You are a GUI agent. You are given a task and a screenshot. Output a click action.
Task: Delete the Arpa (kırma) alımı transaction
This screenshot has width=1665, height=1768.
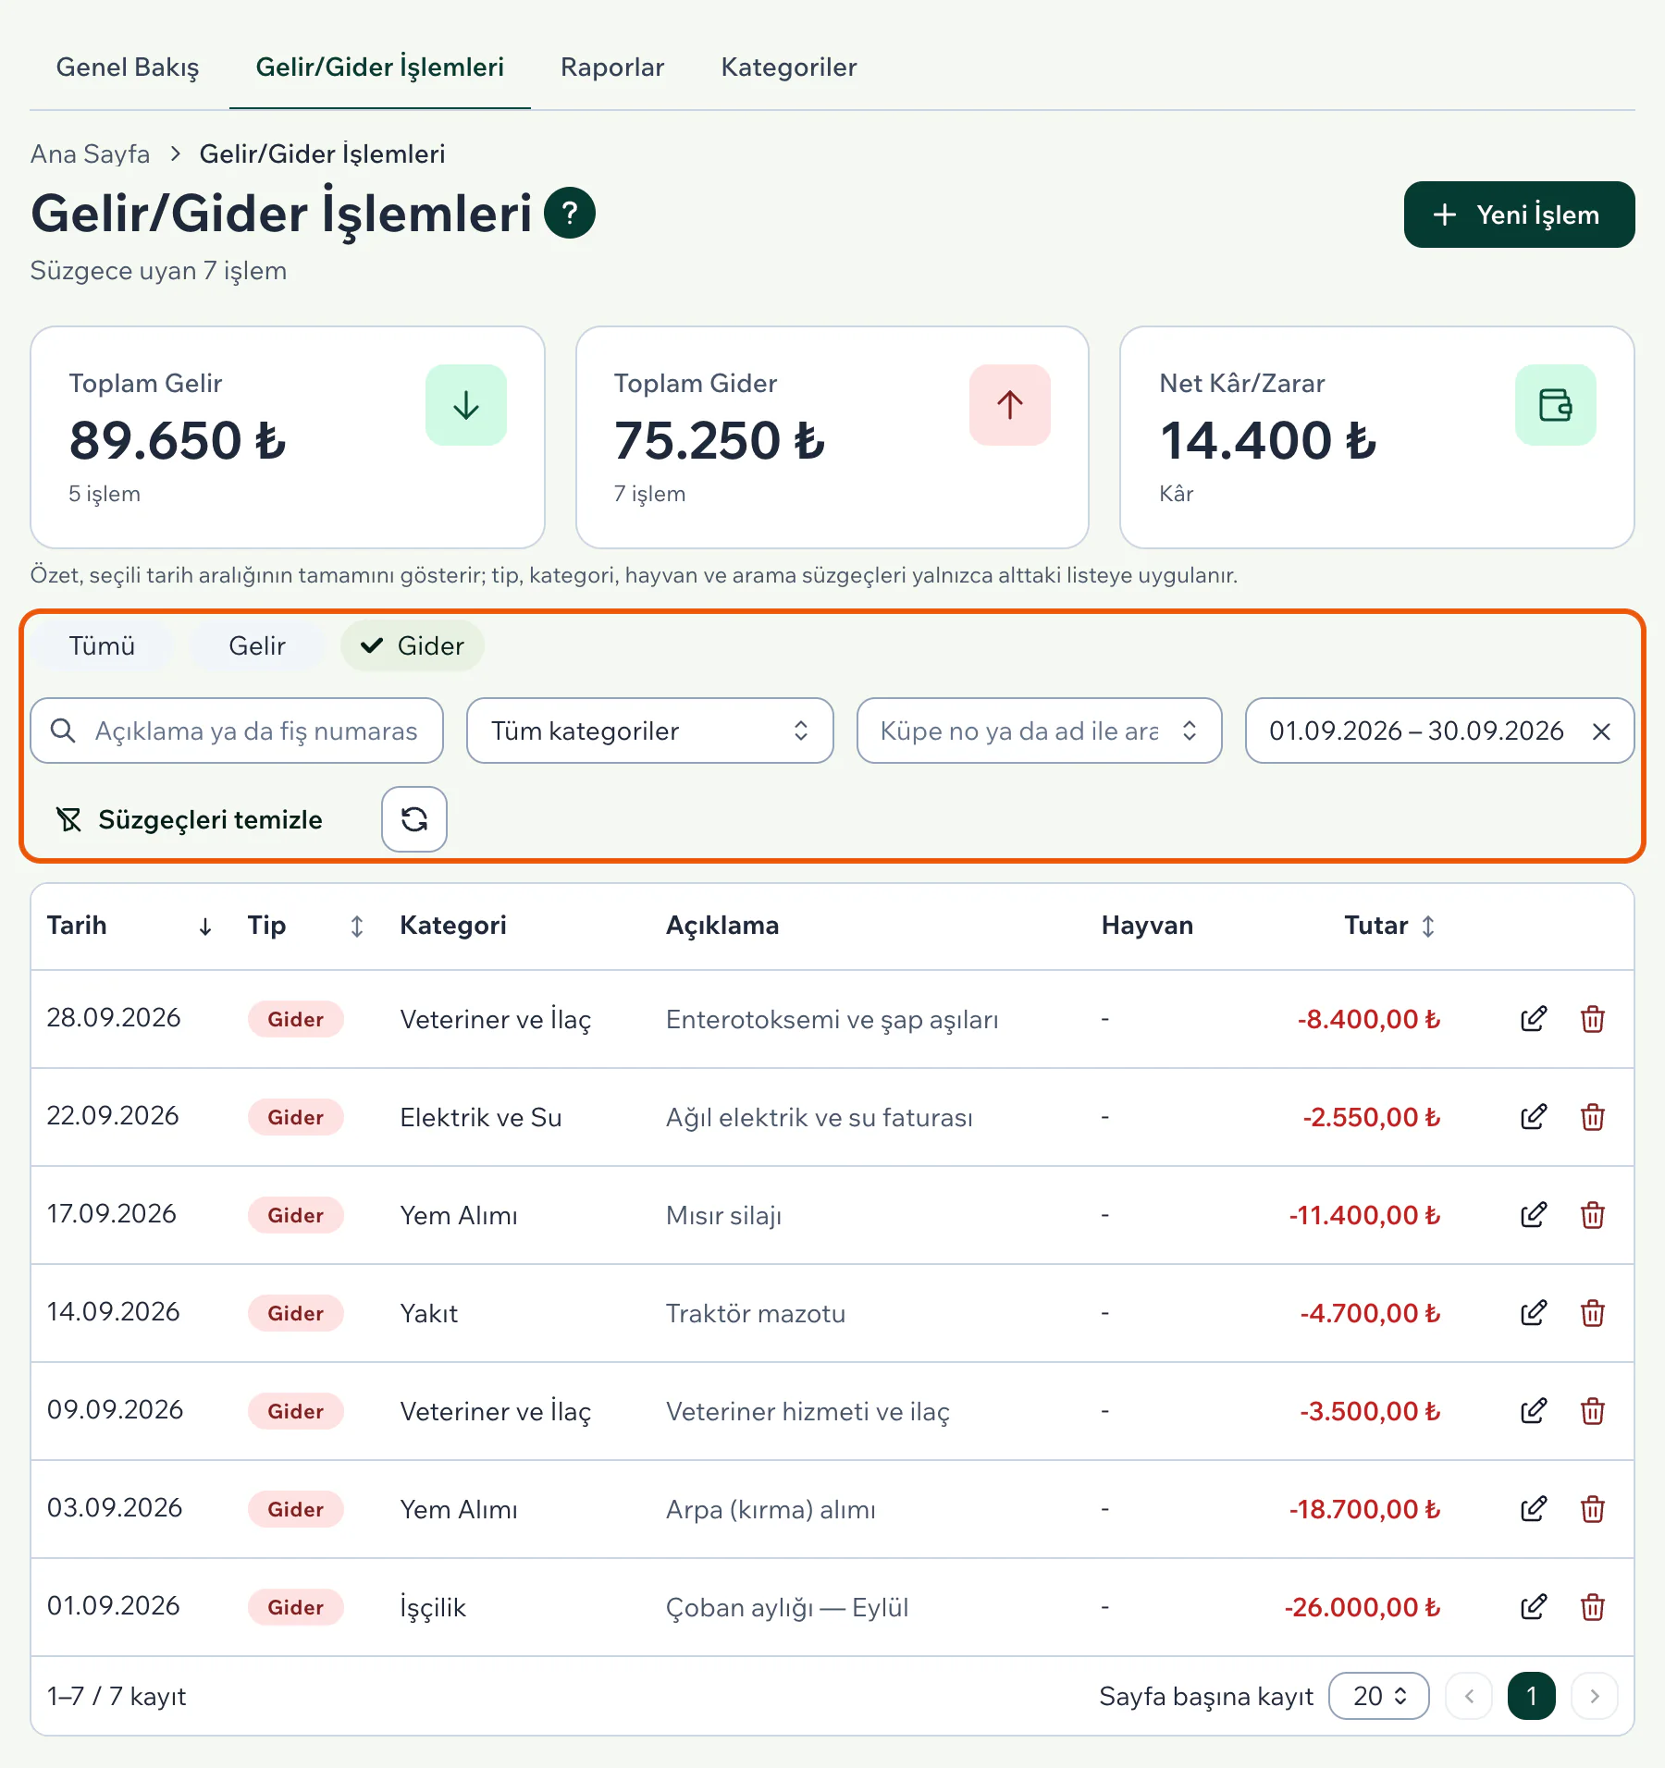click(x=1592, y=1509)
